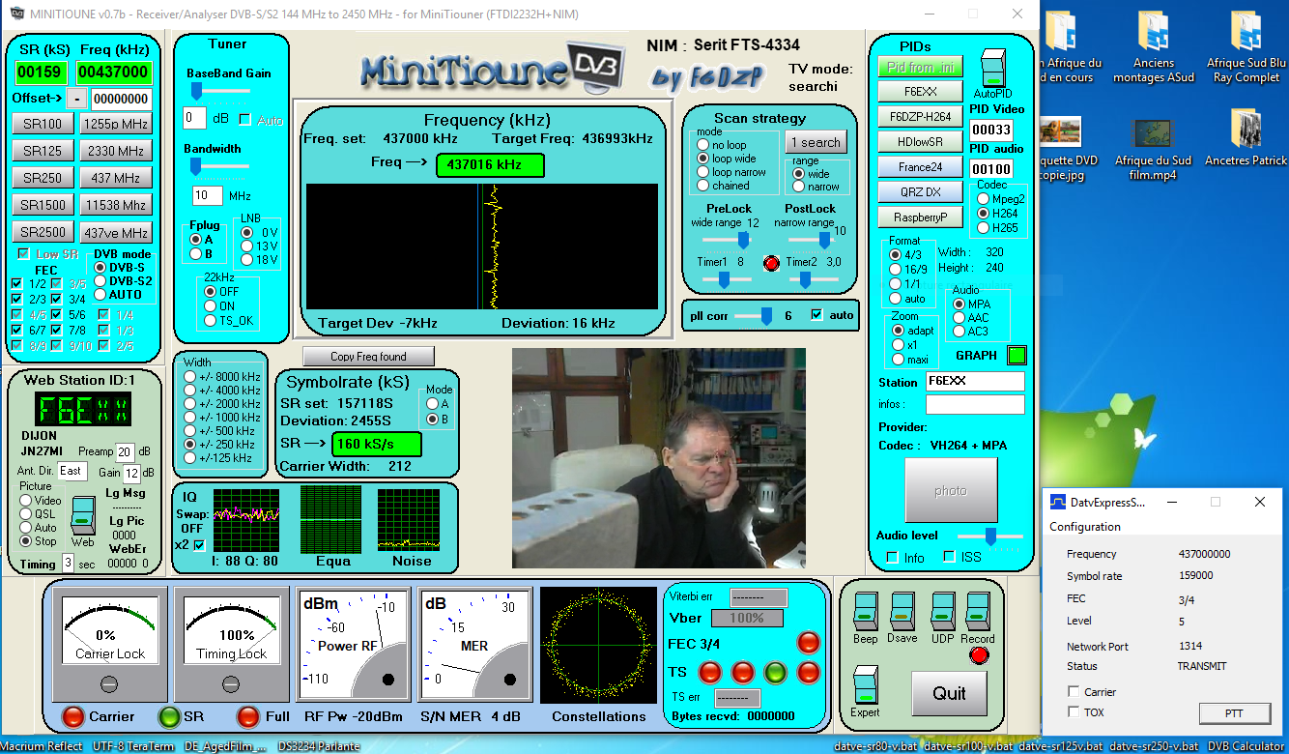Click the France24 PID preset button
Image resolution: width=1289 pixels, height=754 pixels.
point(920,167)
